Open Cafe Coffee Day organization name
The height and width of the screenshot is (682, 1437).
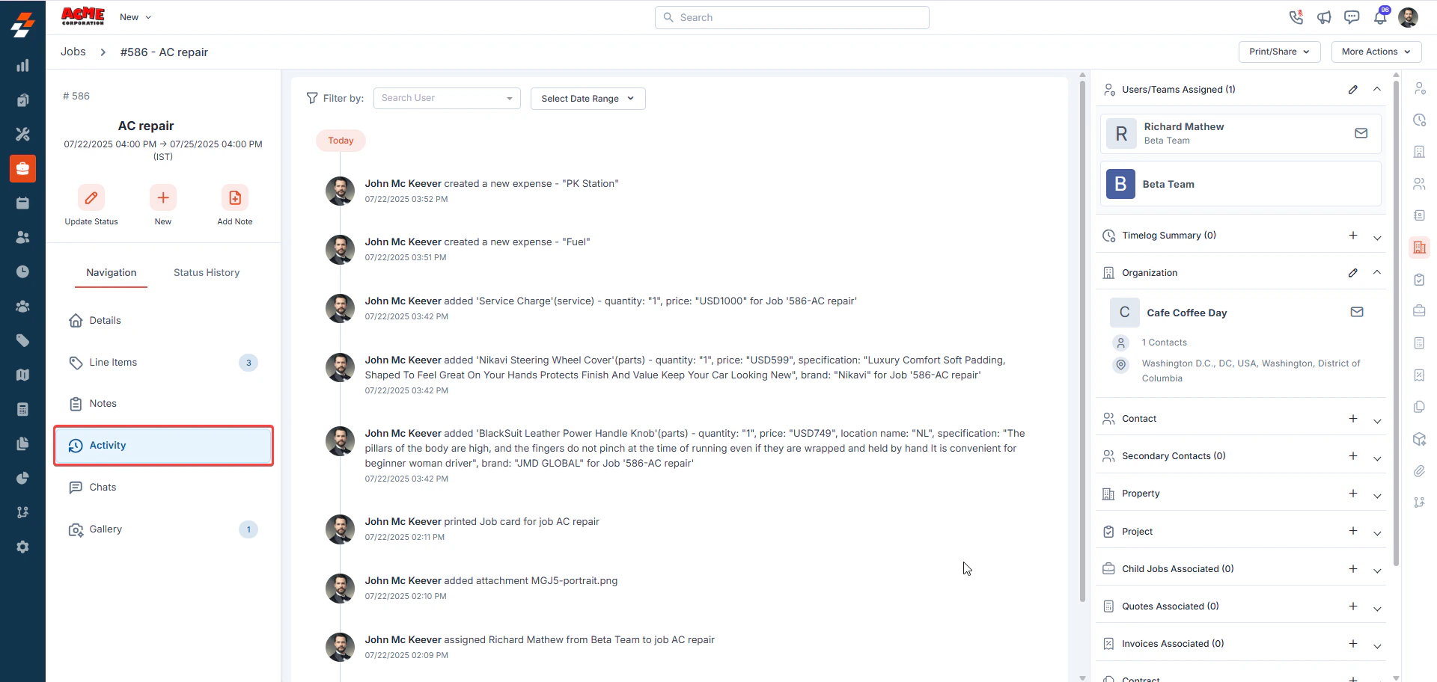click(1186, 313)
